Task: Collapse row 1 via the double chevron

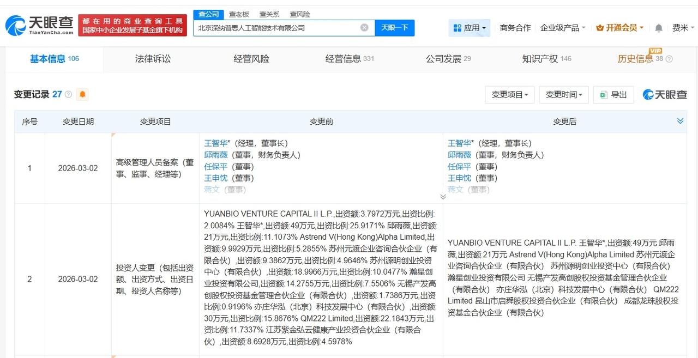Action: (443, 196)
